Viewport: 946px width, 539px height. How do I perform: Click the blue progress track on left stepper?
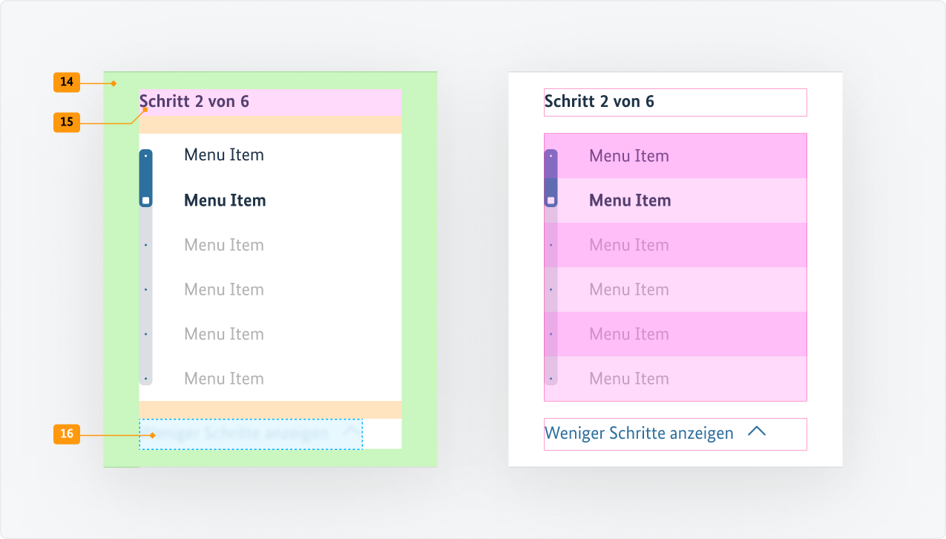coord(146,178)
